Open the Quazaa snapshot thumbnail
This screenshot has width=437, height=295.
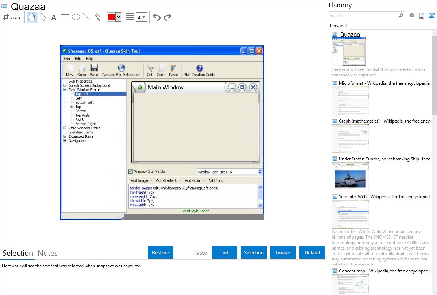[x=348, y=51]
